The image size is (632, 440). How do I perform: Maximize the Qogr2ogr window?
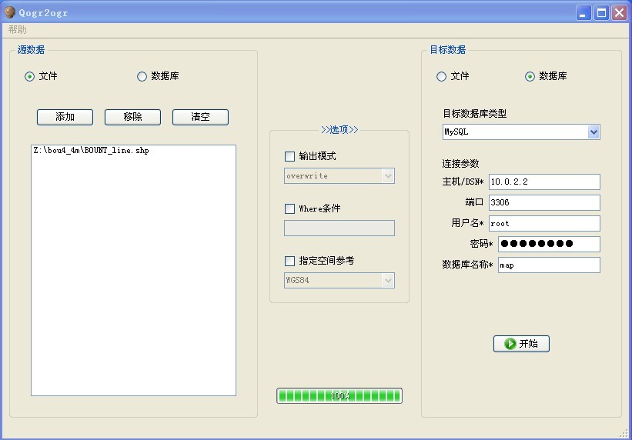pyautogui.click(x=601, y=13)
